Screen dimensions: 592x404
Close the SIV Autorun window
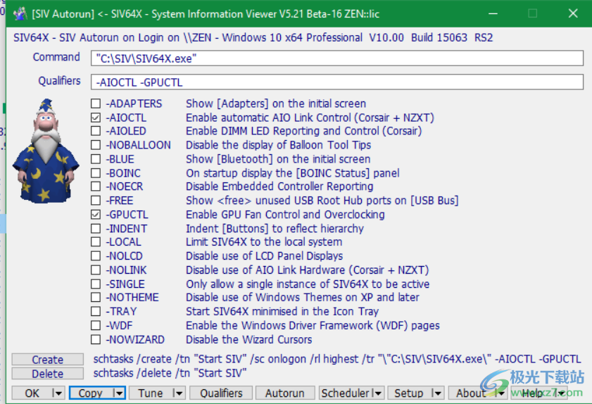[573, 13]
